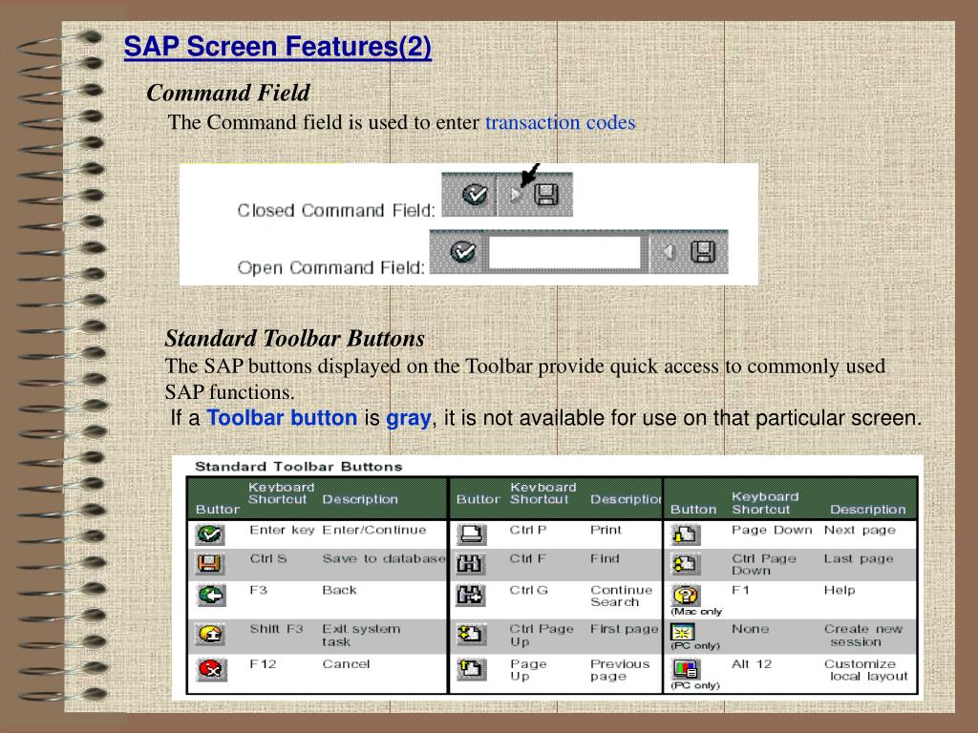Click the 'Continue Search' description
Image resolution: width=978 pixels, height=733 pixels.
pyautogui.click(x=621, y=596)
